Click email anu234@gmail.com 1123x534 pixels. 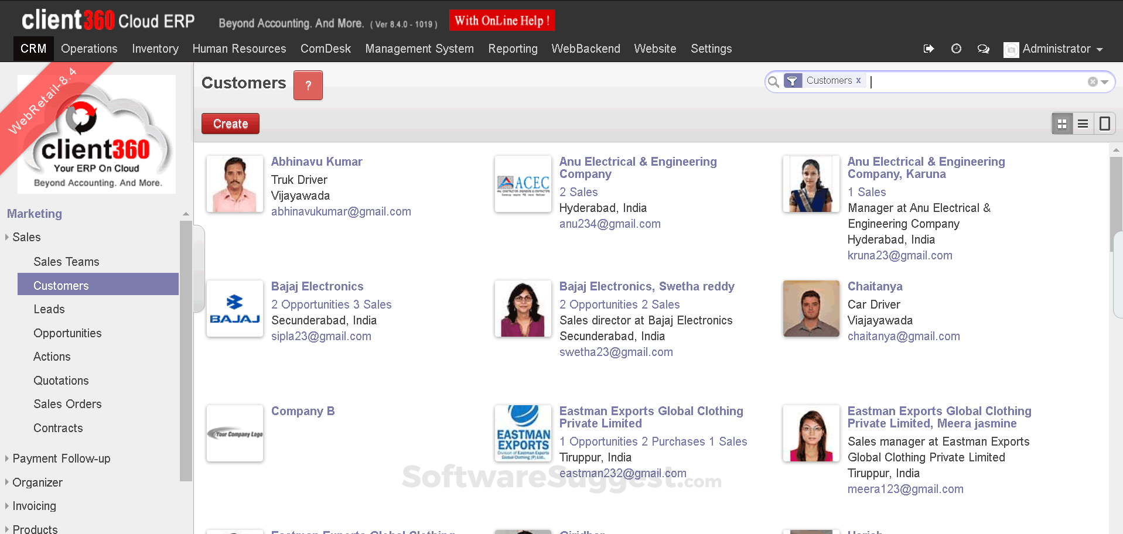610,224
